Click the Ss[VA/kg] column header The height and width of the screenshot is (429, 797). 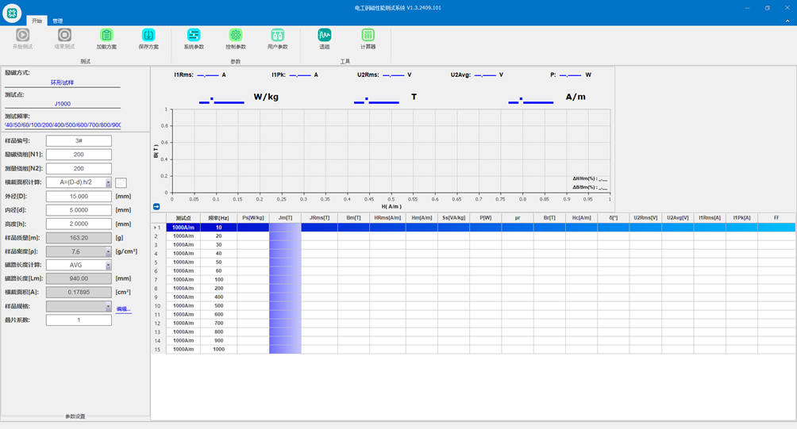click(454, 218)
